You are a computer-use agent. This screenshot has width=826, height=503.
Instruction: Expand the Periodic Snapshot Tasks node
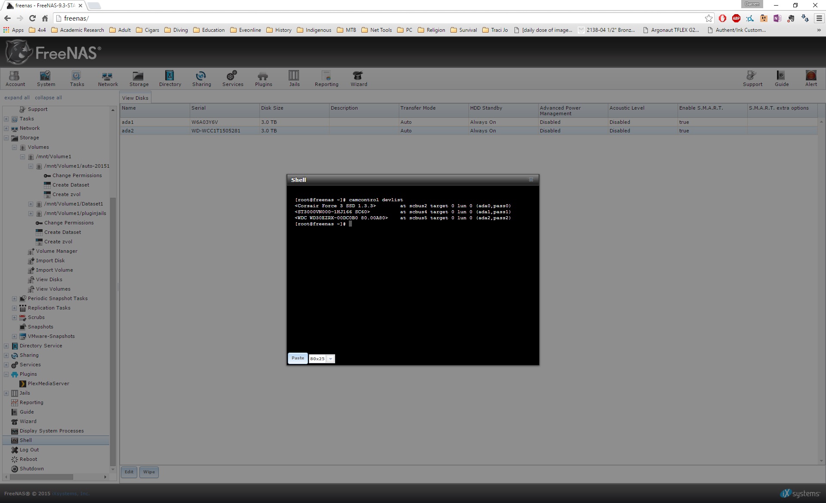(14, 299)
